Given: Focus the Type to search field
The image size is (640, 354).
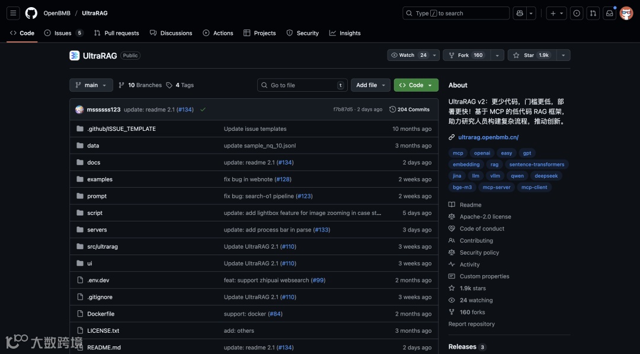Looking at the screenshot, I should 456,13.
